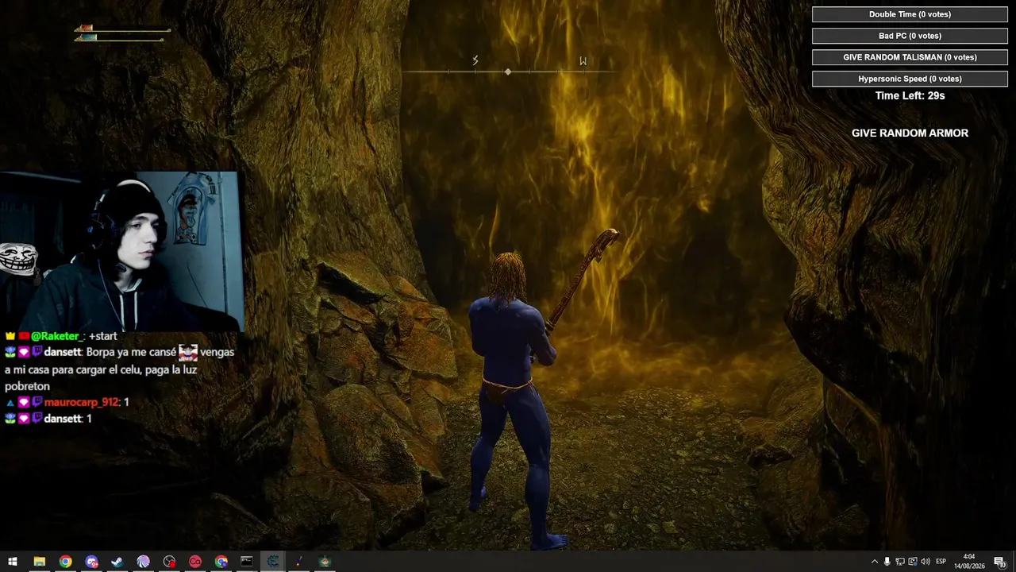Click the @Raketer_ username in chat
The image size is (1016, 572).
point(57,337)
